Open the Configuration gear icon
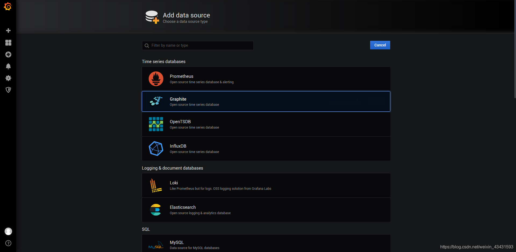 click(8, 78)
